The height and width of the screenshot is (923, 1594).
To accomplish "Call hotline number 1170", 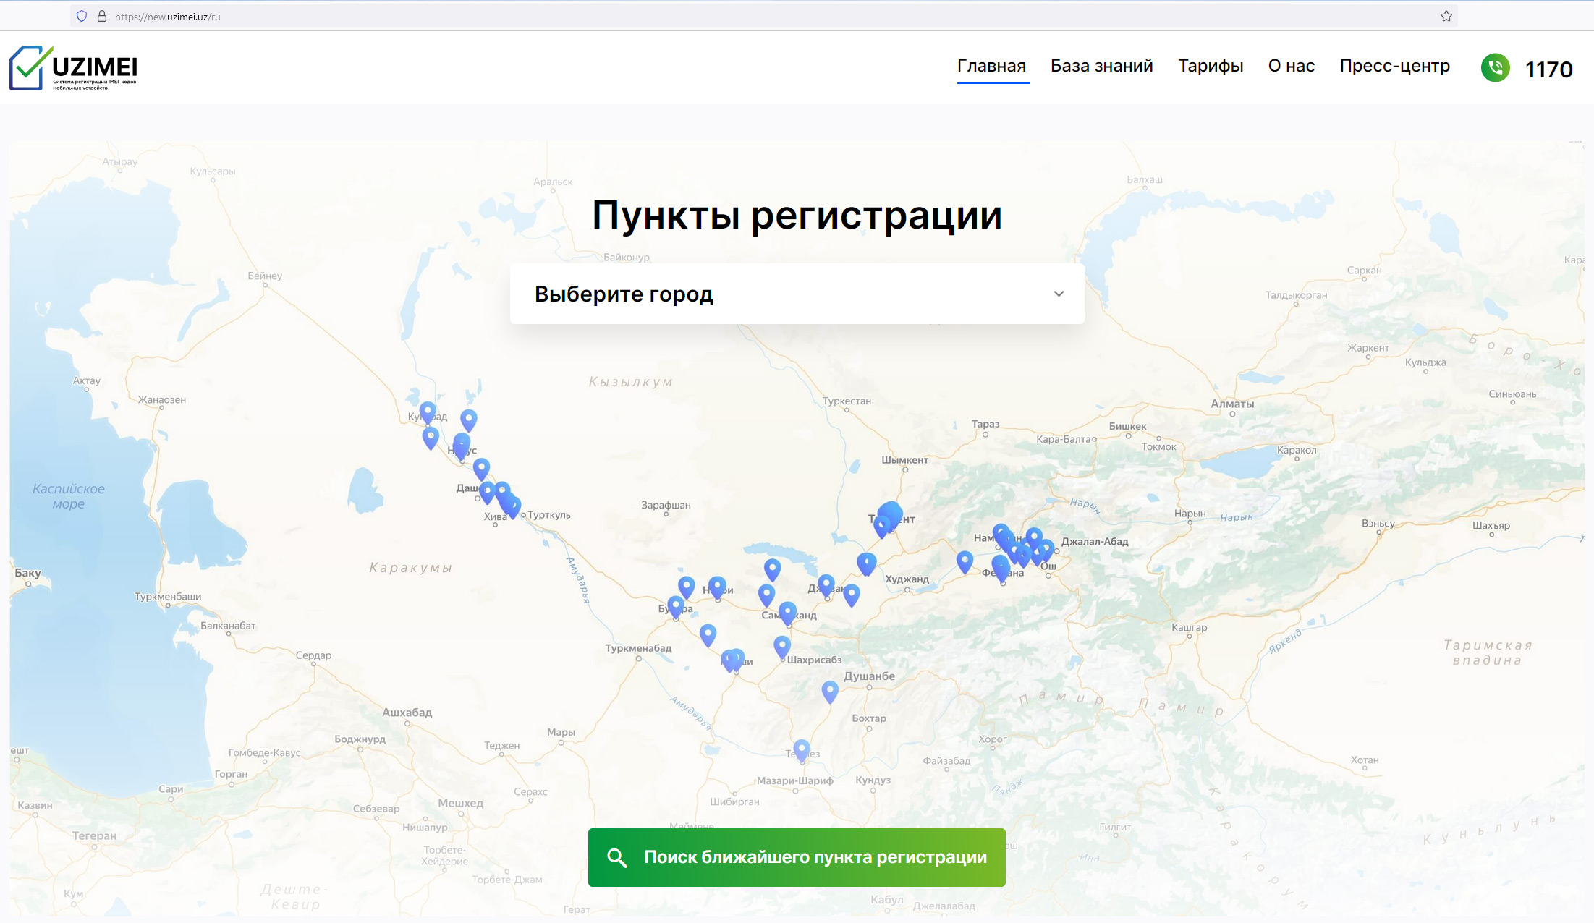I will (x=1548, y=69).
